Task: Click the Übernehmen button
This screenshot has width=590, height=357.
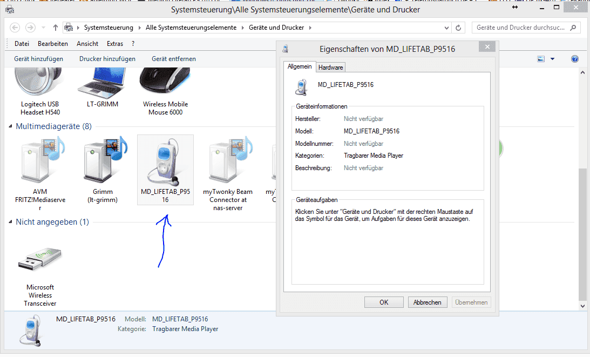Action: pos(471,302)
